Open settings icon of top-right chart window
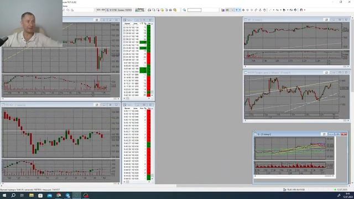The image size is (354, 199). tap(326, 20)
